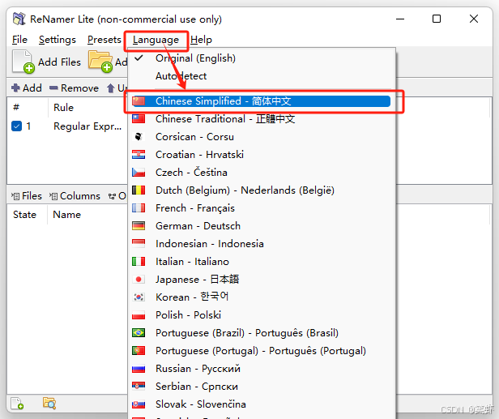The image size is (499, 419).
Task: Click the Portugal flag icon
Action: coord(139,351)
